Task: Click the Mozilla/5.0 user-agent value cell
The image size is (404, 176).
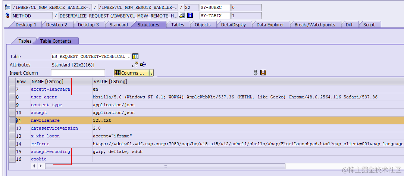Action: click(x=248, y=97)
